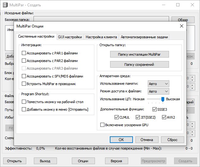Screen dimensions: 200x167
Task: Click the Версия button in main window
Action: click(x=116, y=161)
